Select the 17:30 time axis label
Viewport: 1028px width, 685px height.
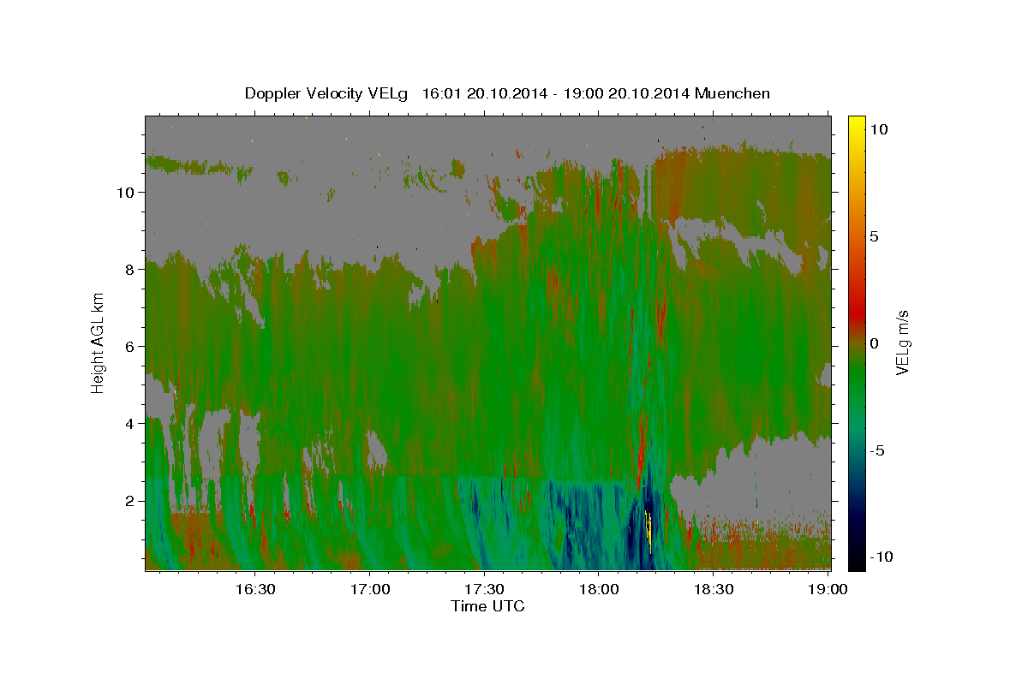coord(484,590)
